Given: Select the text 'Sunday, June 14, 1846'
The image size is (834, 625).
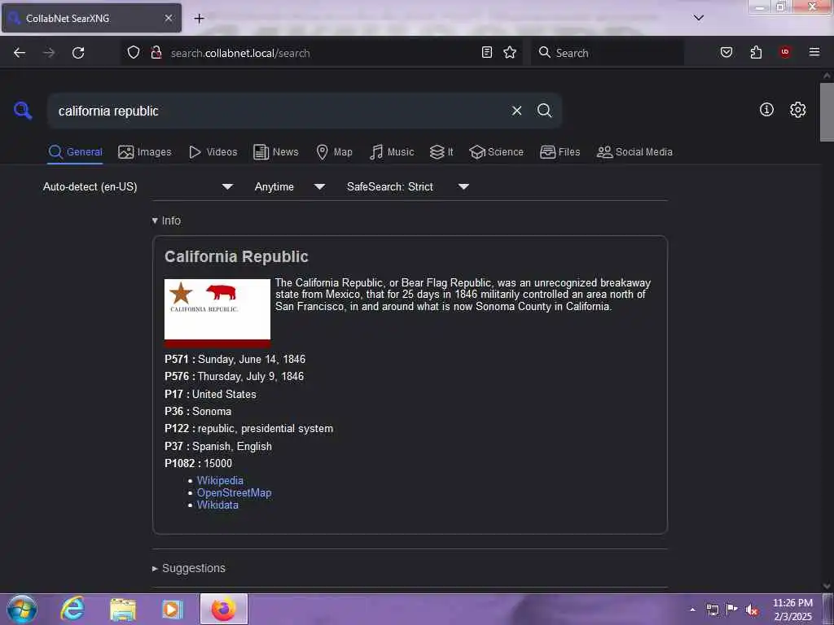Looking at the screenshot, I should 252,359.
